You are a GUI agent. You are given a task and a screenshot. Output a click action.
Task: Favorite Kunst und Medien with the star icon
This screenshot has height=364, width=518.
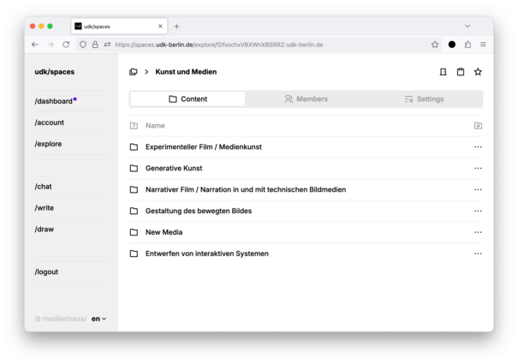(478, 72)
